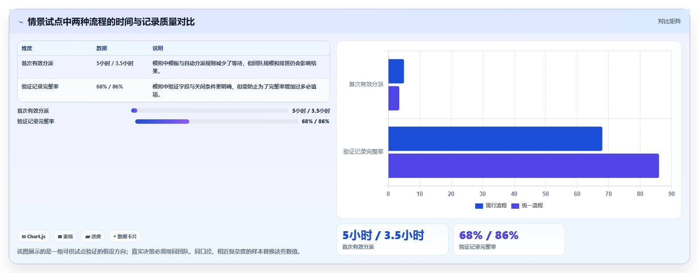
Task: Click the 说明 column header
Action: point(158,48)
